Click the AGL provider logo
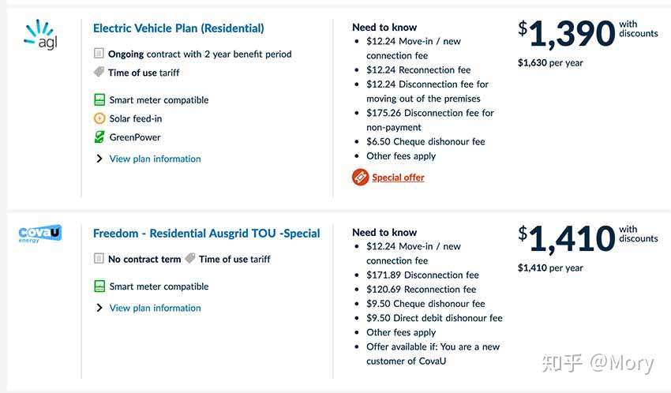The height and width of the screenshot is (393, 671). [40, 35]
